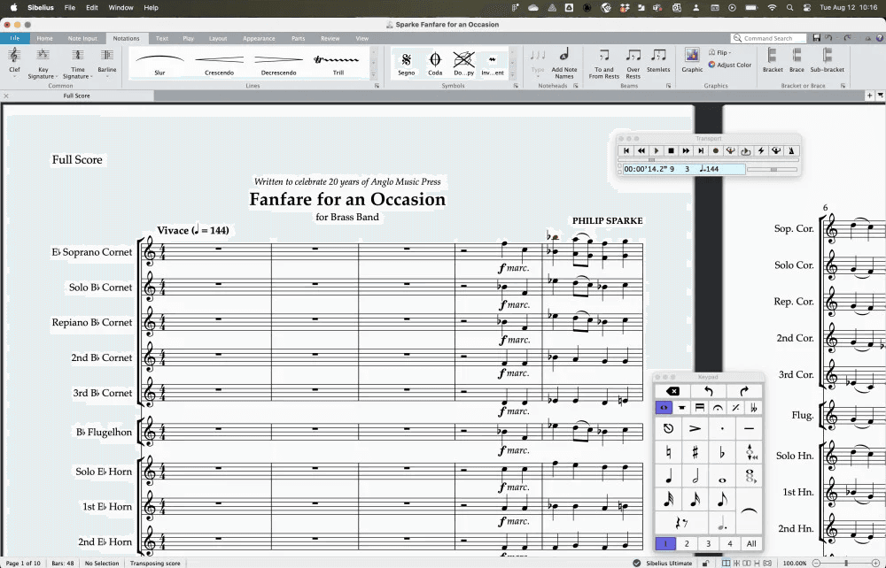
Task: Select the Crescendo hairpin line
Action: [219, 63]
